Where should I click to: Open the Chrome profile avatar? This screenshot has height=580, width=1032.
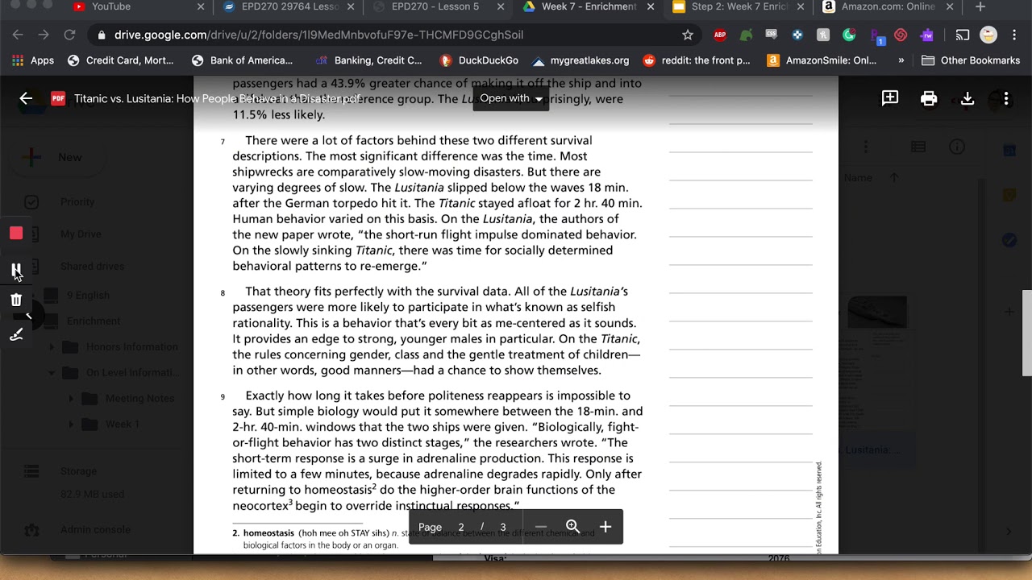[x=988, y=35]
